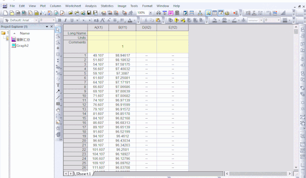
Task: Toggle the Results Log toolbar button
Action: point(215,13)
